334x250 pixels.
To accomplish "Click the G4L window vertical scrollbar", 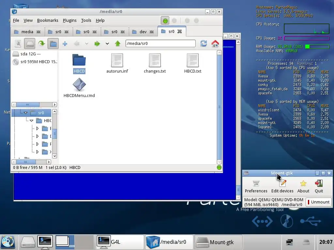I will (x=238, y=120).
